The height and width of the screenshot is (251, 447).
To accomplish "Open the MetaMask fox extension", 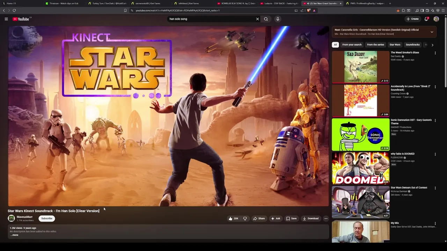I will pos(398,10).
